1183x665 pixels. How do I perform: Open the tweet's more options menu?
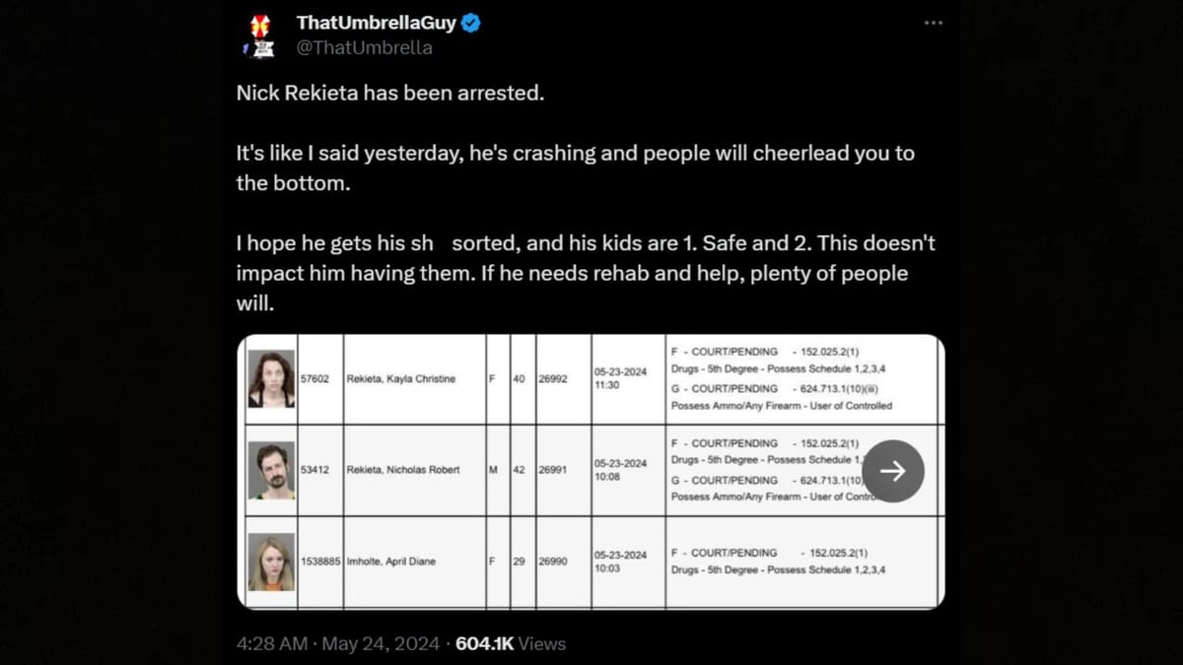[x=933, y=22]
